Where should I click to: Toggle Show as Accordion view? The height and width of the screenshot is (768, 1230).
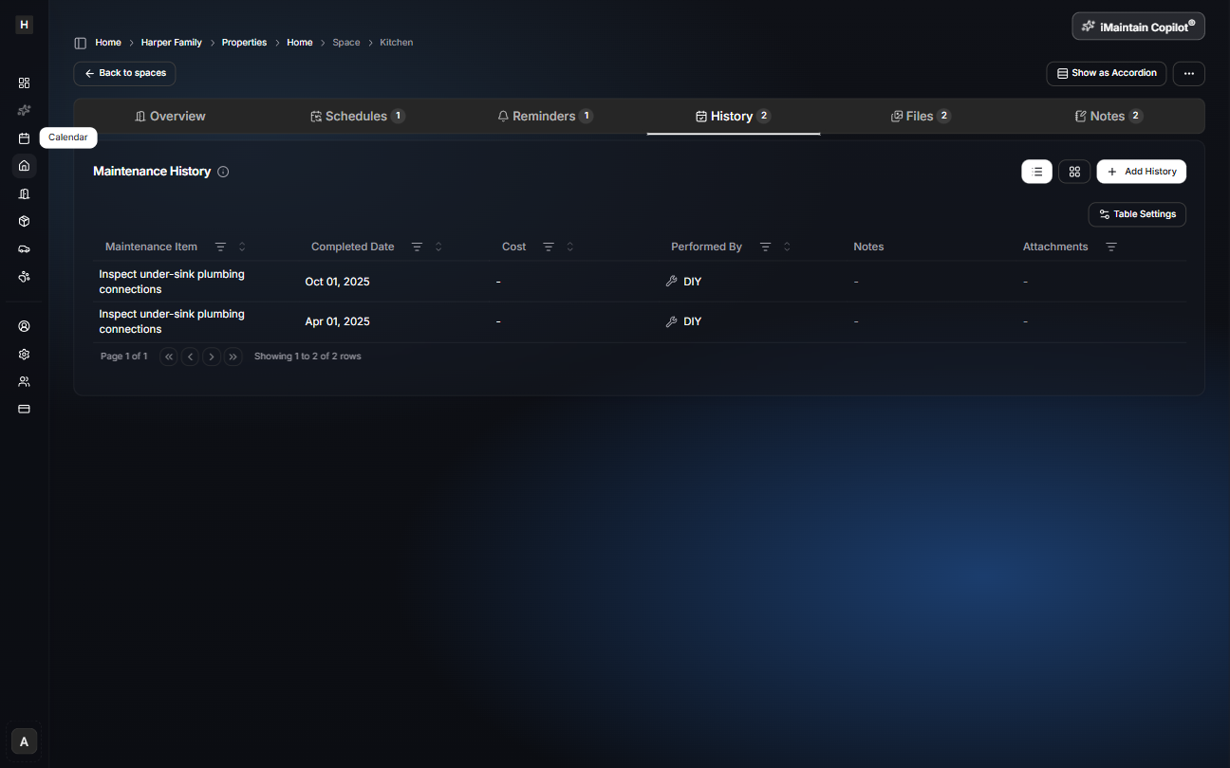pyautogui.click(x=1106, y=73)
